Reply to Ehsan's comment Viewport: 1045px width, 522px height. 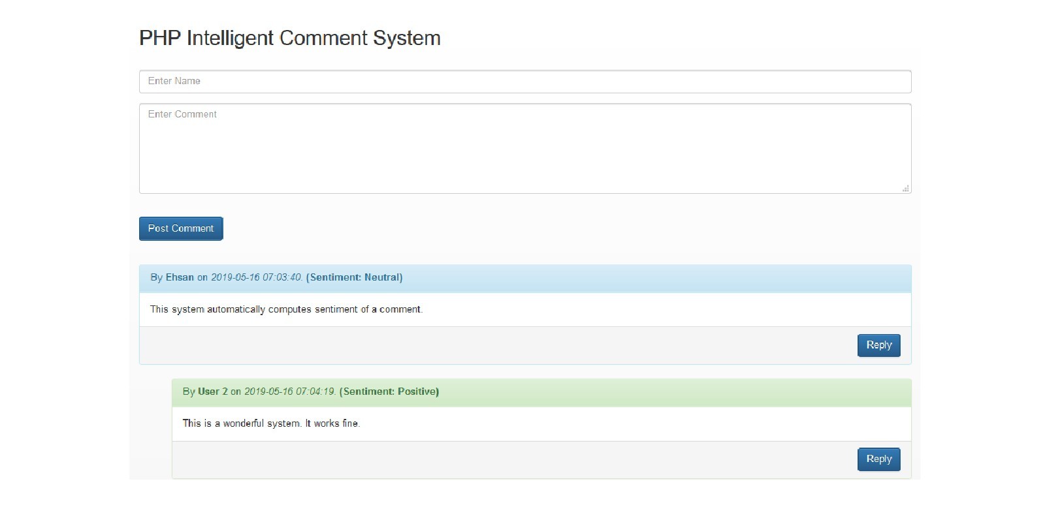click(878, 345)
